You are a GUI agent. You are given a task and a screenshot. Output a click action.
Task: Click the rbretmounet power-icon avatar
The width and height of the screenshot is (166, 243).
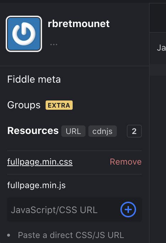[24, 34]
